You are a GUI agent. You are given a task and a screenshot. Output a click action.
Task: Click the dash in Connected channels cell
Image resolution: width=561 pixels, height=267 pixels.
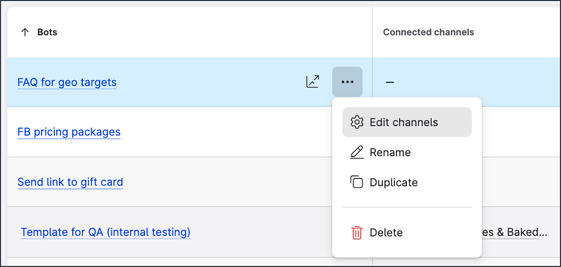(390, 82)
